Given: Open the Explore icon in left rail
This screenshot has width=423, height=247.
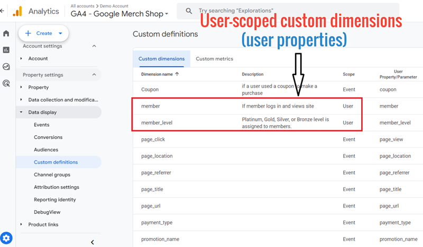Looking at the screenshot, I should pos(6,66).
